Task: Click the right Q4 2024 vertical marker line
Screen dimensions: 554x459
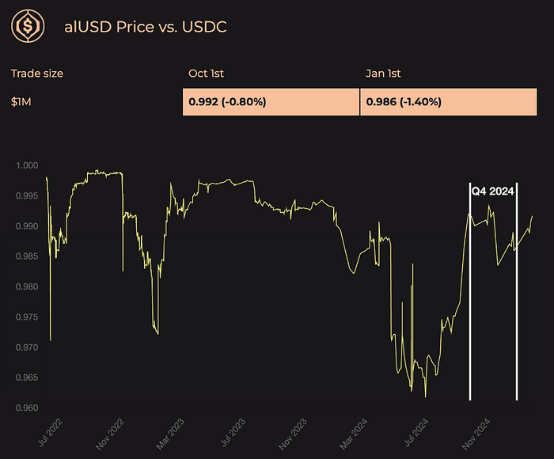Action: point(517,291)
